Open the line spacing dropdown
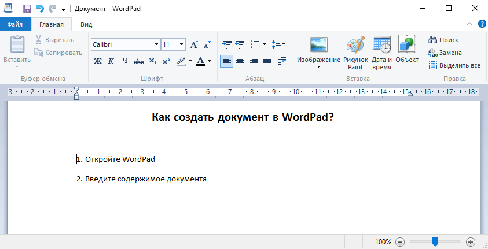 coord(278,44)
